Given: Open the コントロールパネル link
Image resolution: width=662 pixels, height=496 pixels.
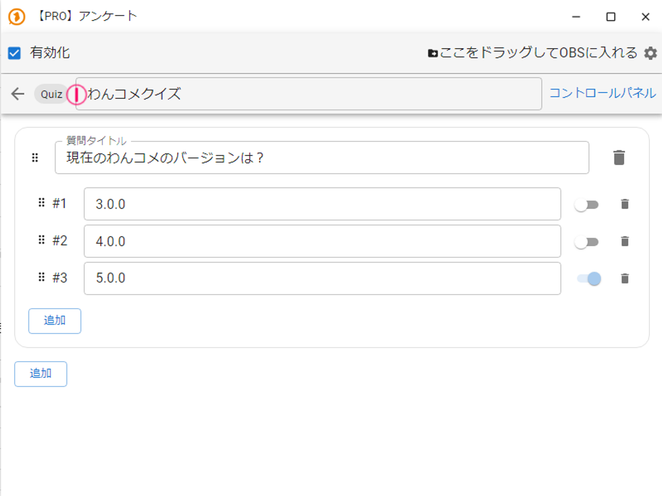Looking at the screenshot, I should click(602, 93).
